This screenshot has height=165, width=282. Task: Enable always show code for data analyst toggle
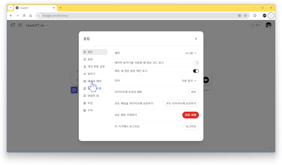(196, 63)
